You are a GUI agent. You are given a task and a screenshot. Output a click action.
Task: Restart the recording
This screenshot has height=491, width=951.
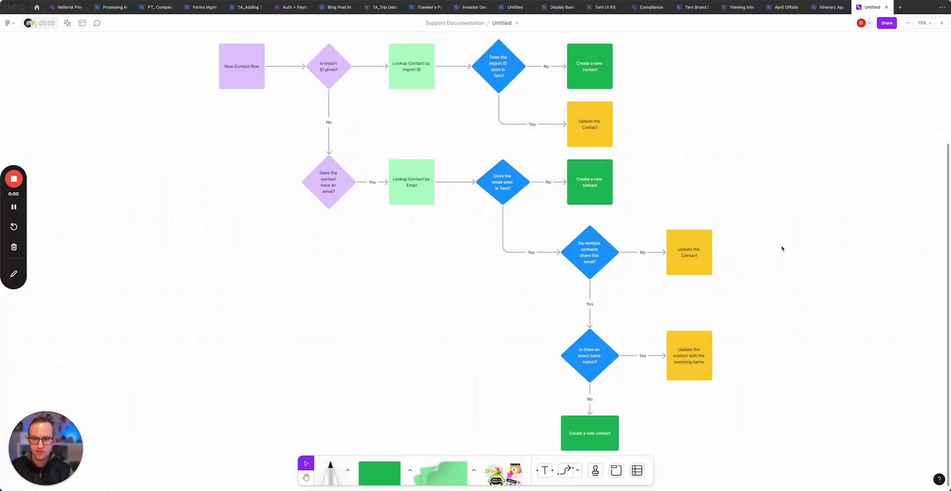pyautogui.click(x=14, y=226)
